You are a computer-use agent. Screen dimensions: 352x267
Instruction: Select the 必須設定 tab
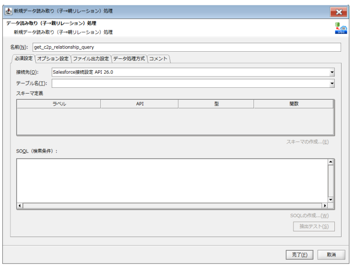click(23, 59)
